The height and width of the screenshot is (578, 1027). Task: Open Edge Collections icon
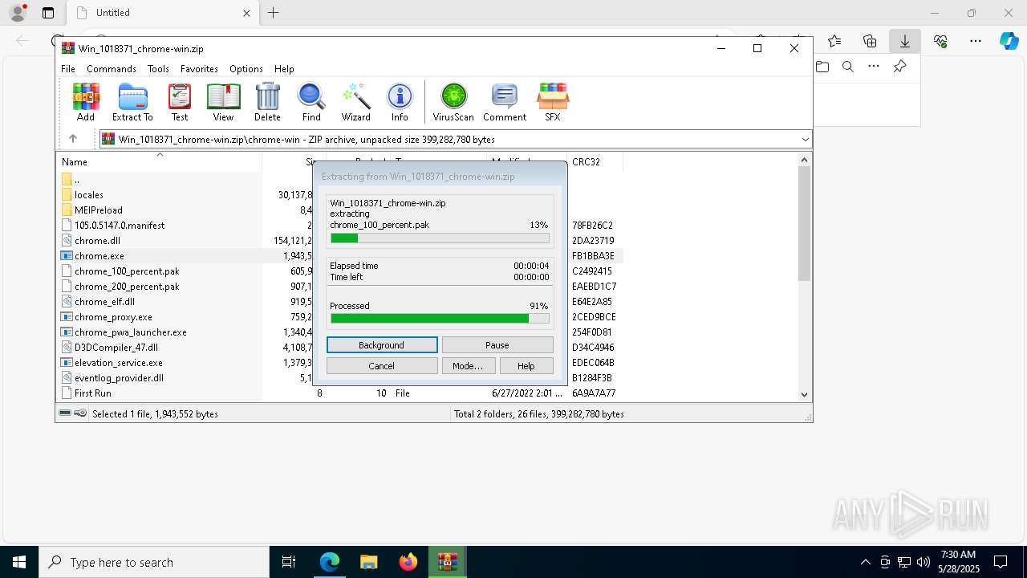(870, 41)
